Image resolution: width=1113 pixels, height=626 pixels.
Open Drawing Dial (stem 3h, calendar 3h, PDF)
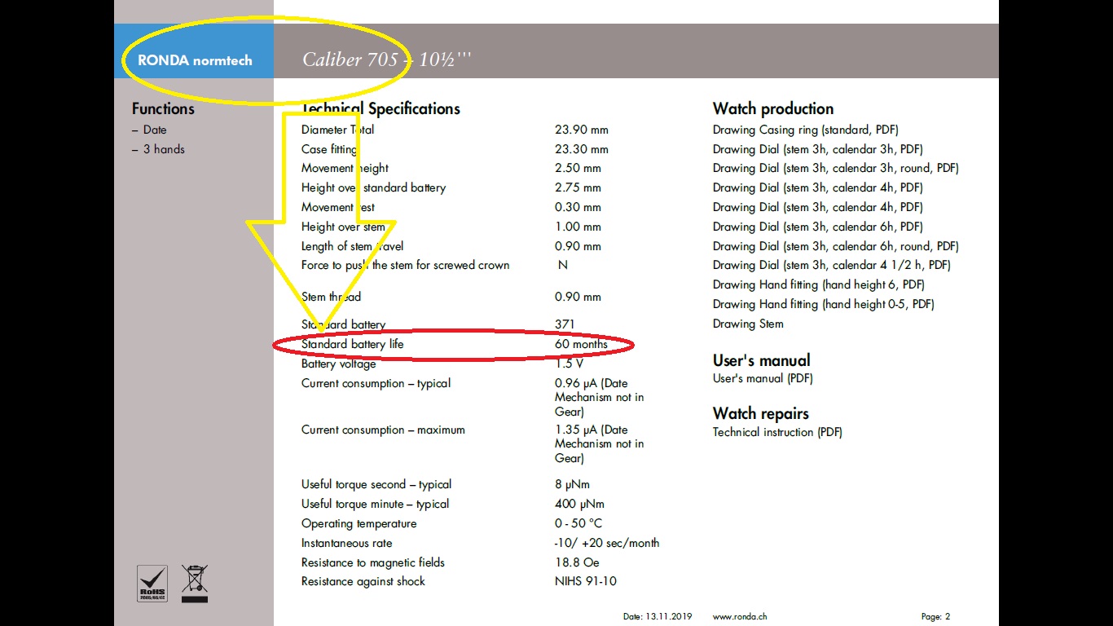[x=817, y=149]
